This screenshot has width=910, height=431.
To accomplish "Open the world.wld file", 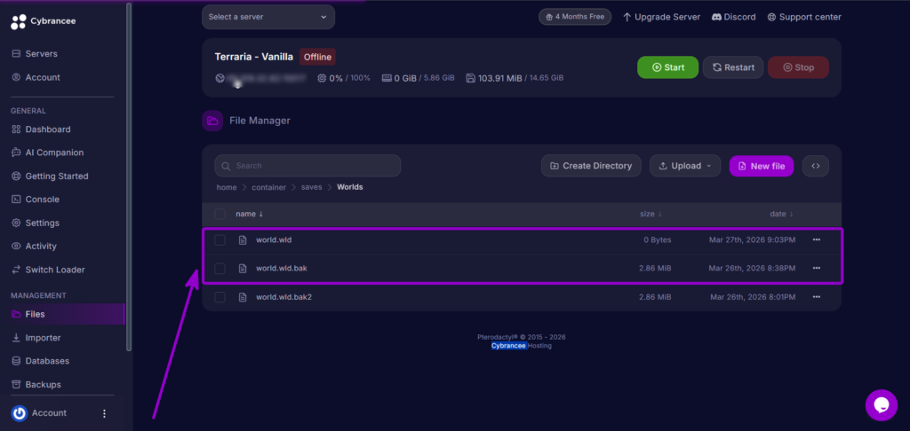I will [274, 239].
